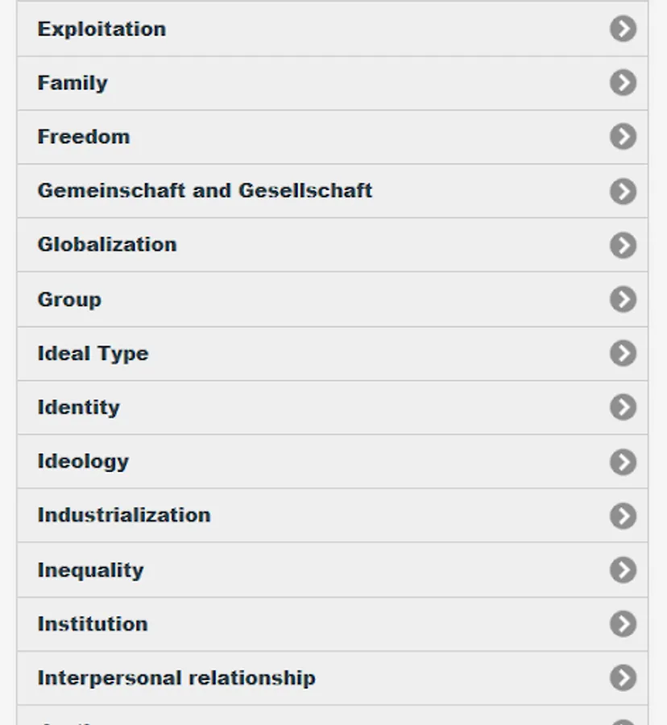Open the Freedom concept page

[x=84, y=137]
